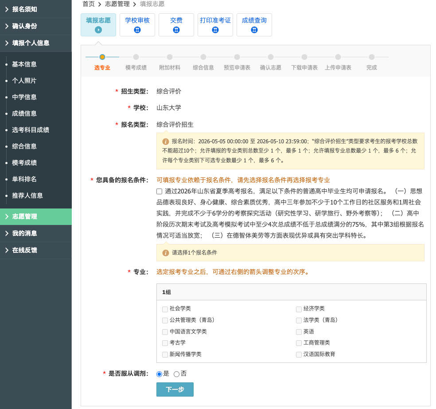Check the 汉语国际教育 checkbox

(299, 354)
